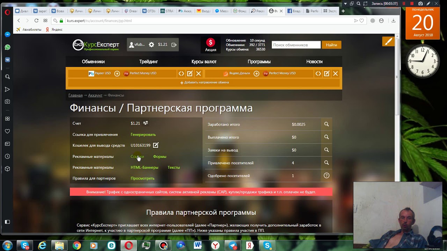Screen dimensions: 447x251
Task: Go back to previous page
Action: [x=19, y=21]
